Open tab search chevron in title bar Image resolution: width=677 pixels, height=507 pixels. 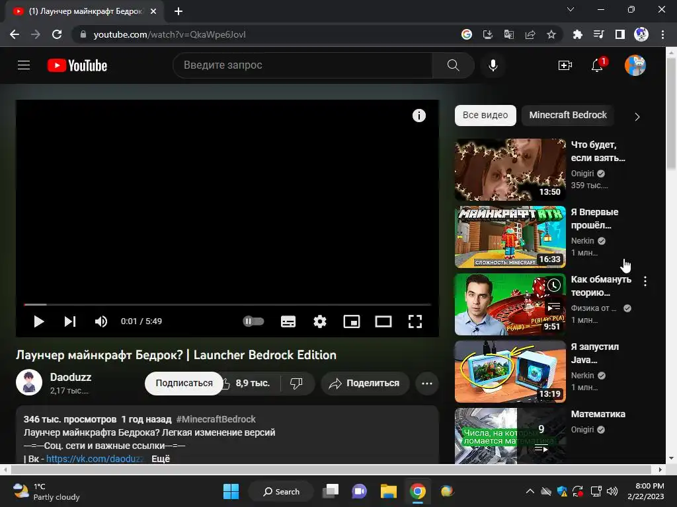pyautogui.click(x=571, y=9)
